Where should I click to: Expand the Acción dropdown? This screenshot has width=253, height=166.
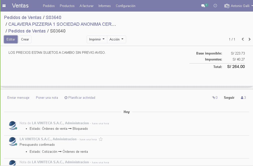pos(116,39)
